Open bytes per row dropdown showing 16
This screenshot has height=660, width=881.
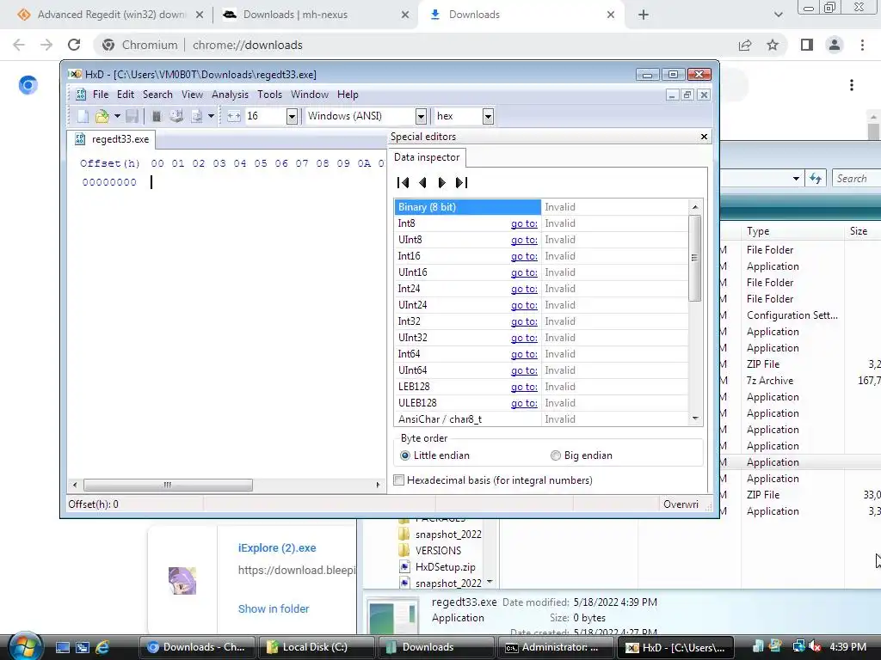pyautogui.click(x=292, y=116)
